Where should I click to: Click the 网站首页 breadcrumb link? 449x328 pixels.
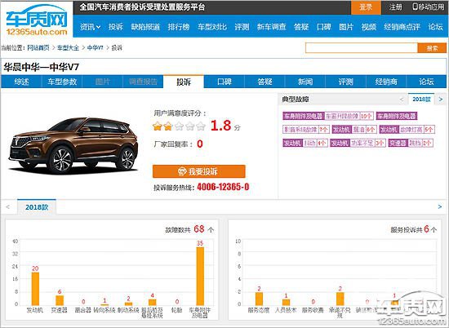[38, 48]
